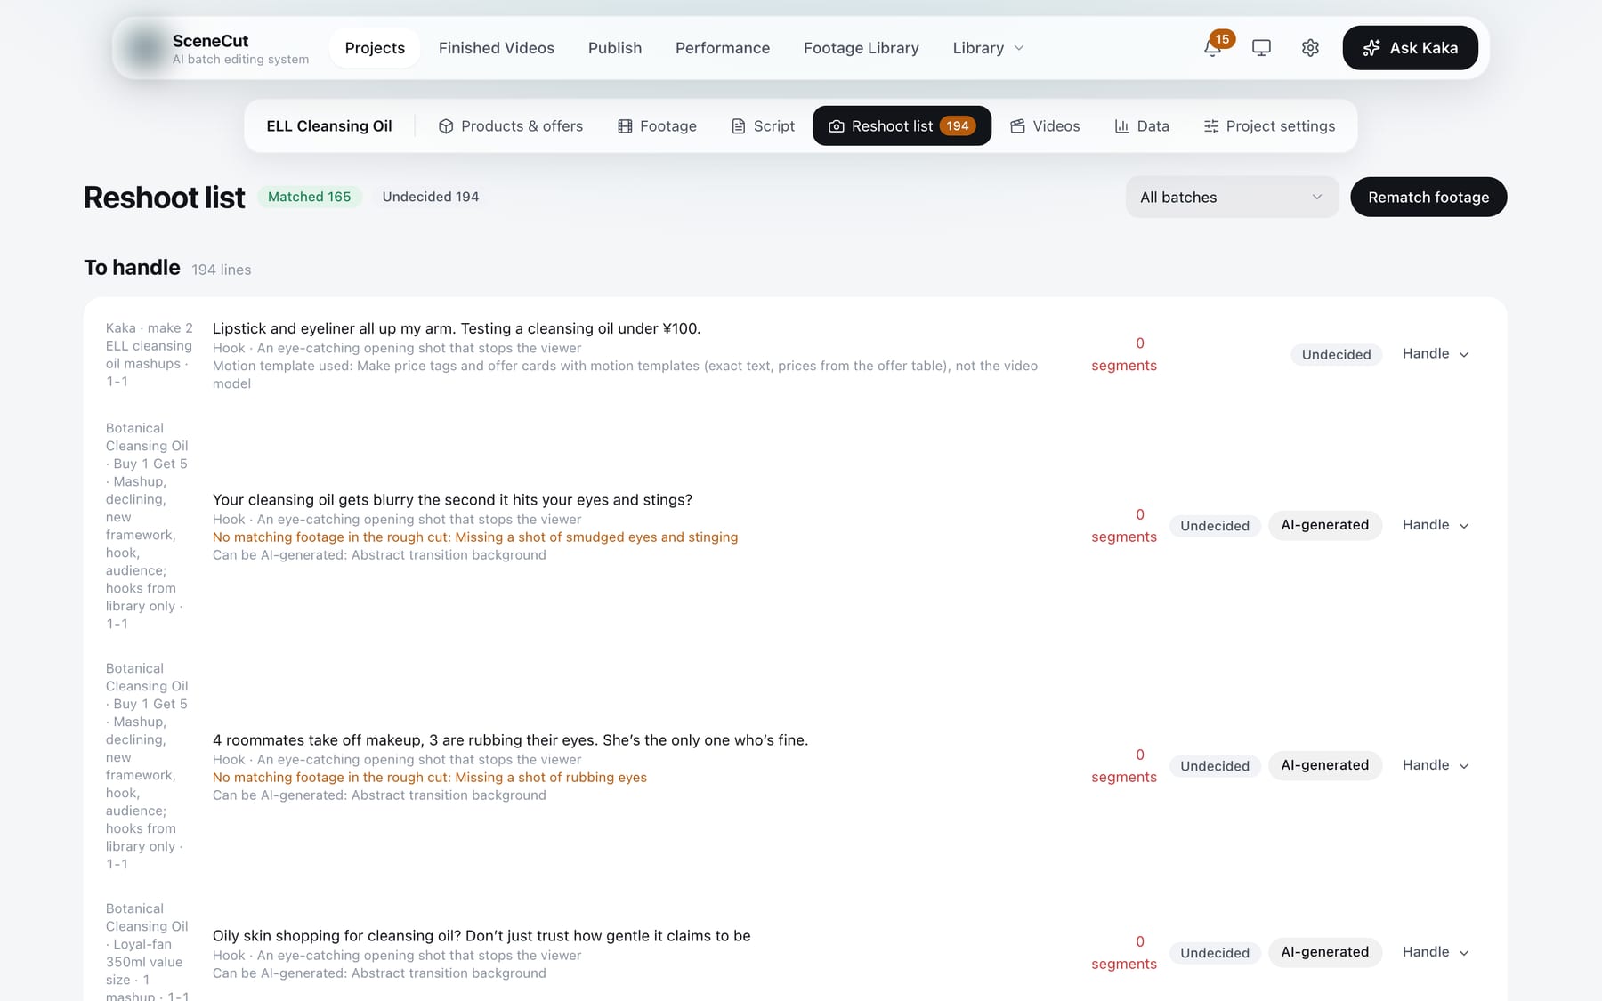Image resolution: width=1602 pixels, height=1001 pixels.
Task: Filter by Undecided 194 chip
Action: [x=431, y=197]
